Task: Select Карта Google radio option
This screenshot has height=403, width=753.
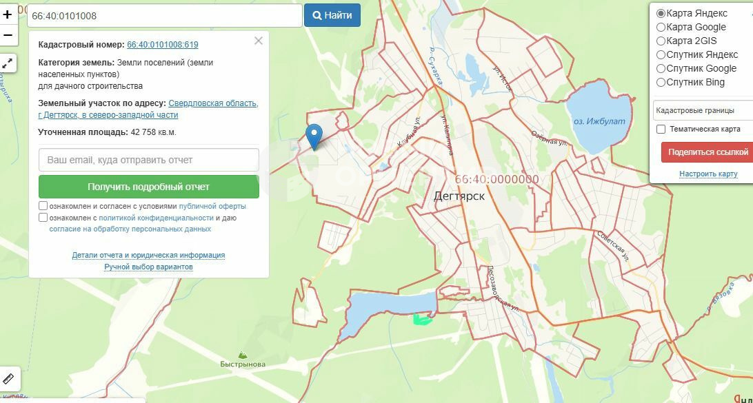Action: click(661, 27)
